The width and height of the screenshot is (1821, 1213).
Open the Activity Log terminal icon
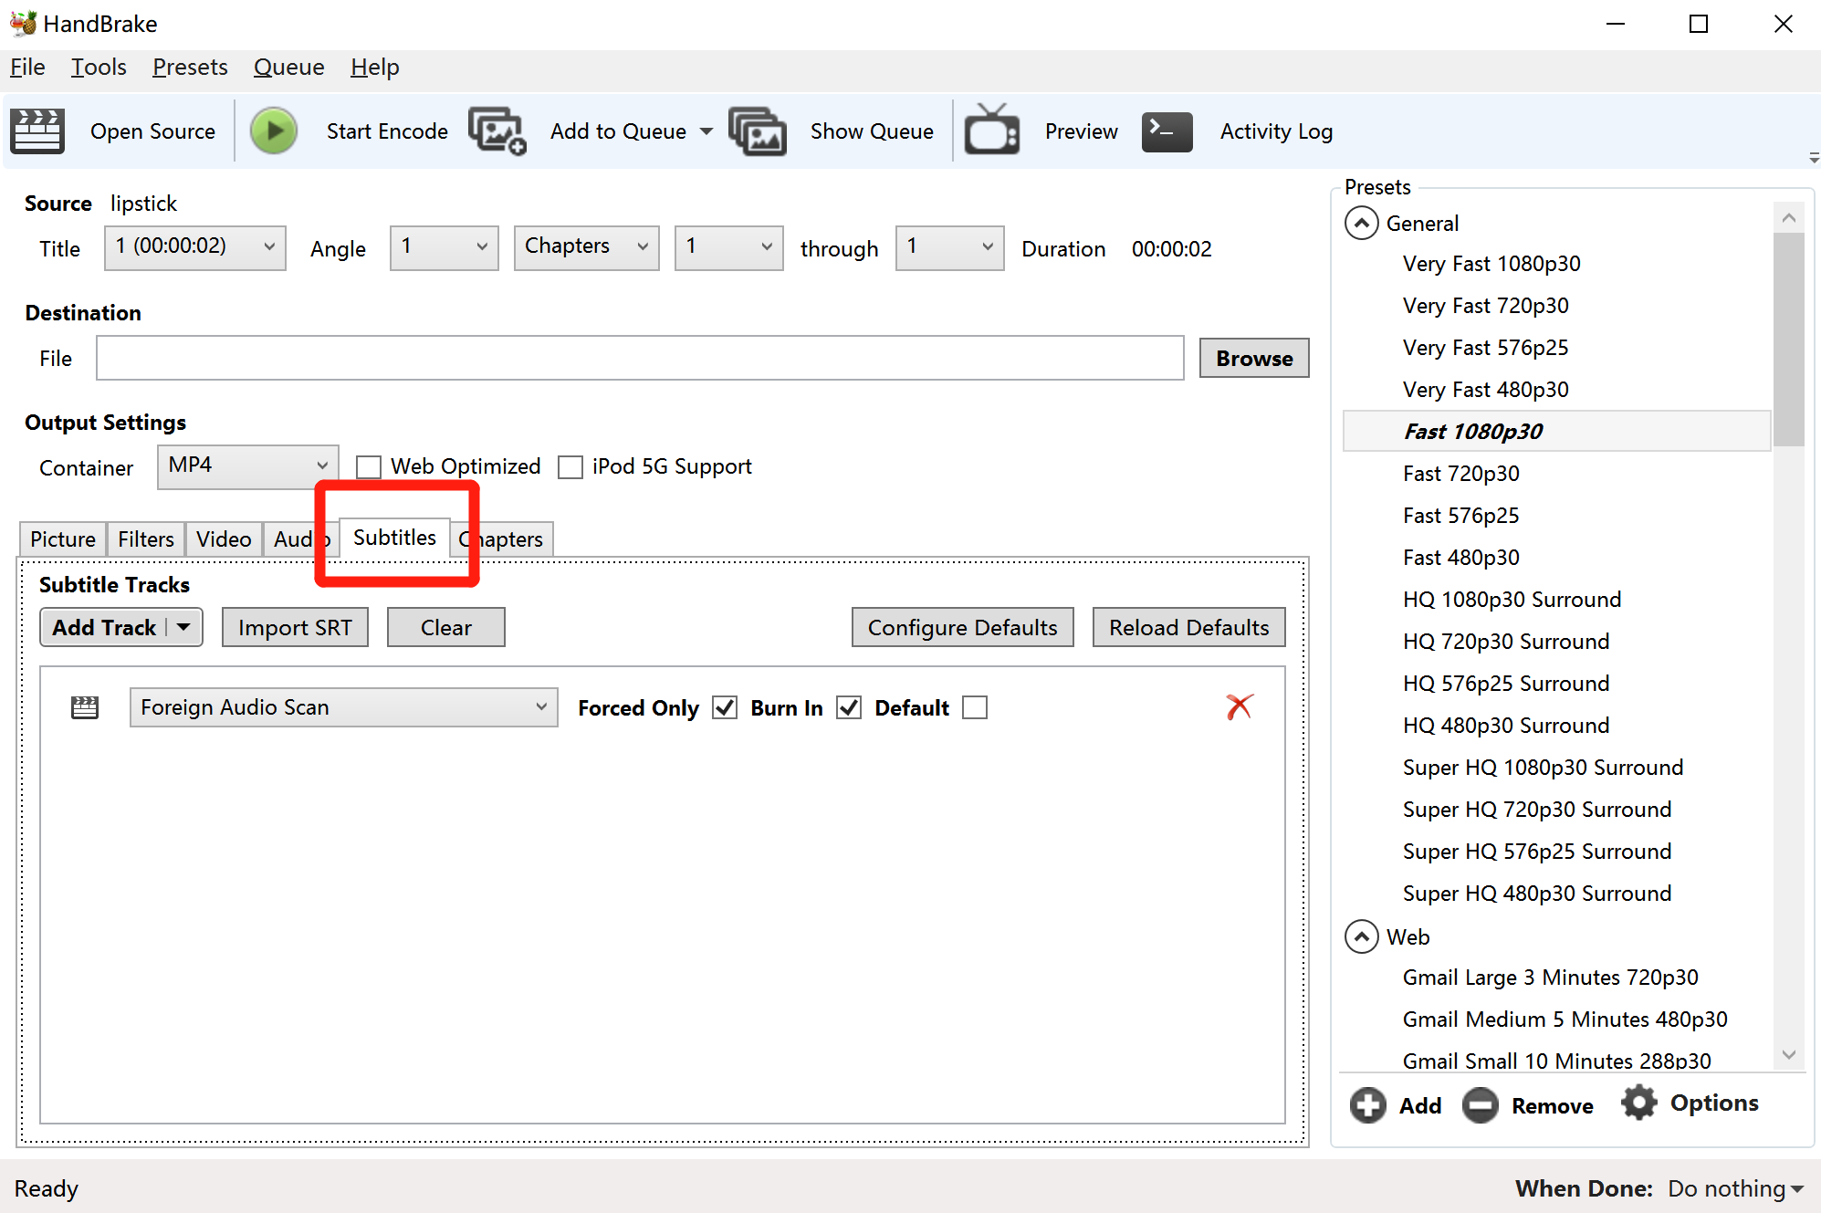(x=1167, y=131)
